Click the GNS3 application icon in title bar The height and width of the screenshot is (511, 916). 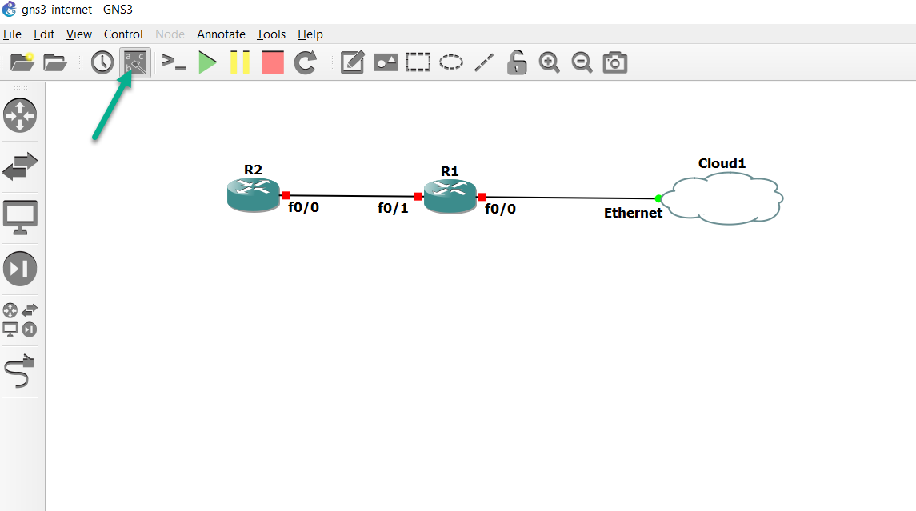(10, 10)
